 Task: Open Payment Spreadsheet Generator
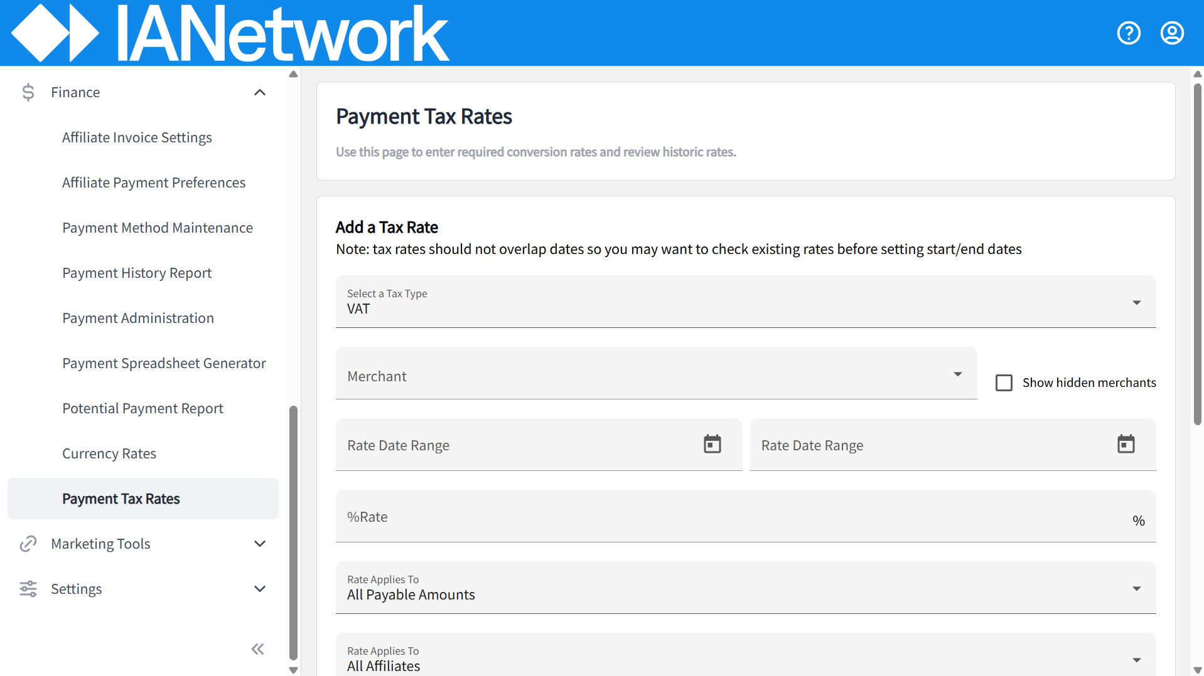(164, 363)
